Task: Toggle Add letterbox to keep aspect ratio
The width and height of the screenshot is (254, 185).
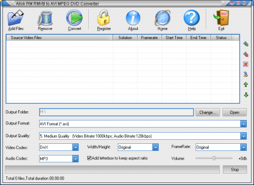Action: [89, 158]
